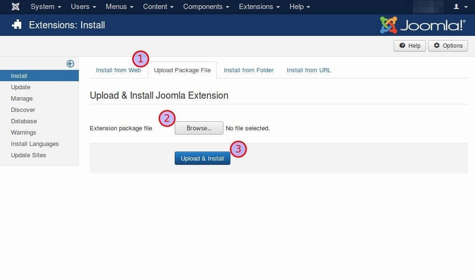Open the Menus dropdown menu

[119, 7]
